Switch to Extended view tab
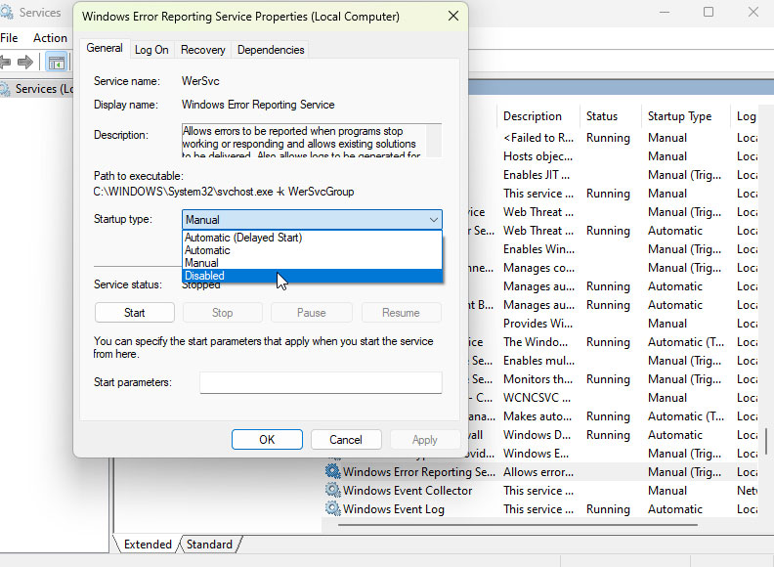This screenshot has height=567, width=774. [x=148, y=545]
